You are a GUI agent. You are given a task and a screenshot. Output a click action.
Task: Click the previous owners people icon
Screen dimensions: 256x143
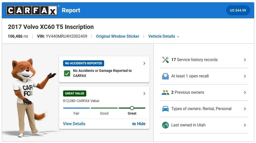tap(165, 92)
